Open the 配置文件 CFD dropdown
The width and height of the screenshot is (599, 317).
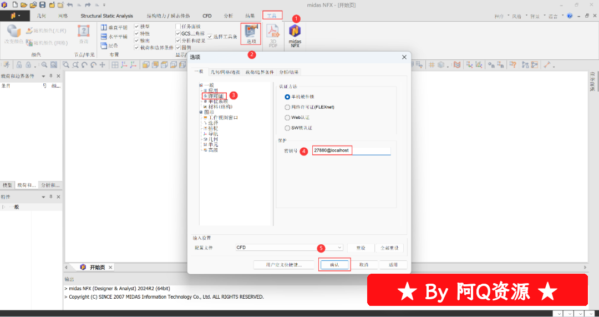pos(289,248)
